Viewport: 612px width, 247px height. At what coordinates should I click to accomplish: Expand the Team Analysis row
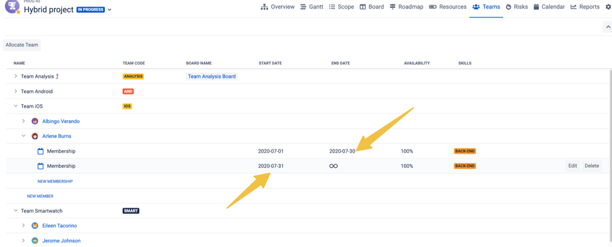[x=15, y=77]
